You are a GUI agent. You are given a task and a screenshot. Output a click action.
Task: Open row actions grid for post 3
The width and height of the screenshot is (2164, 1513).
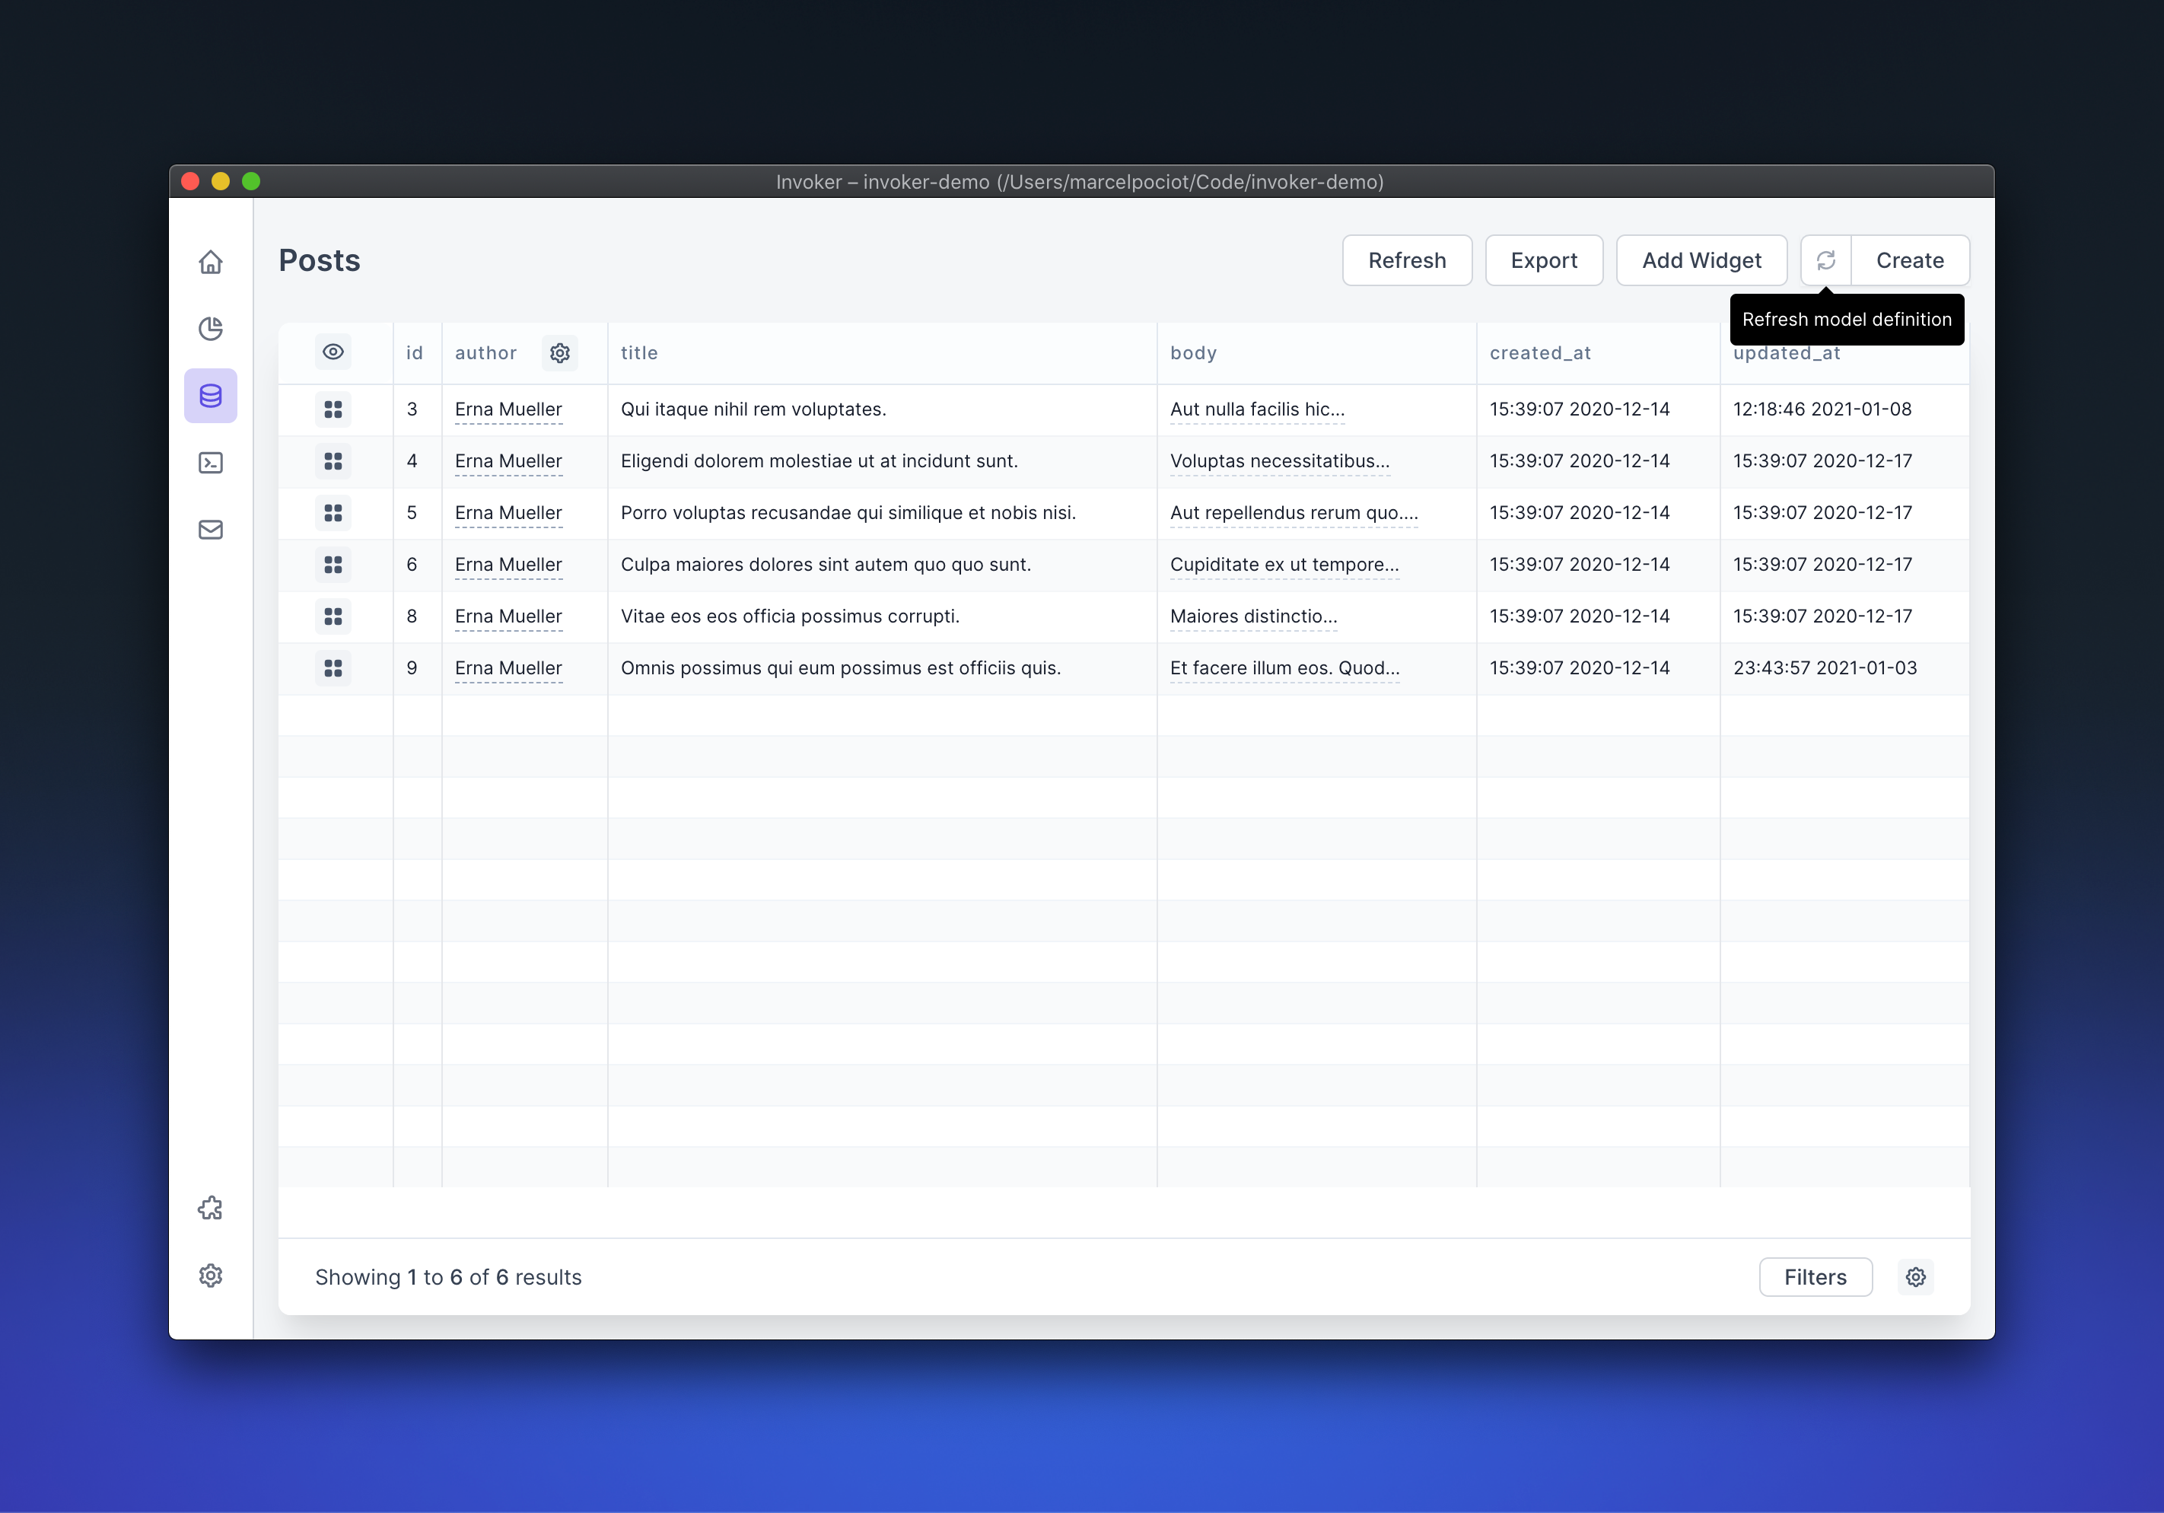click(333, 409)
